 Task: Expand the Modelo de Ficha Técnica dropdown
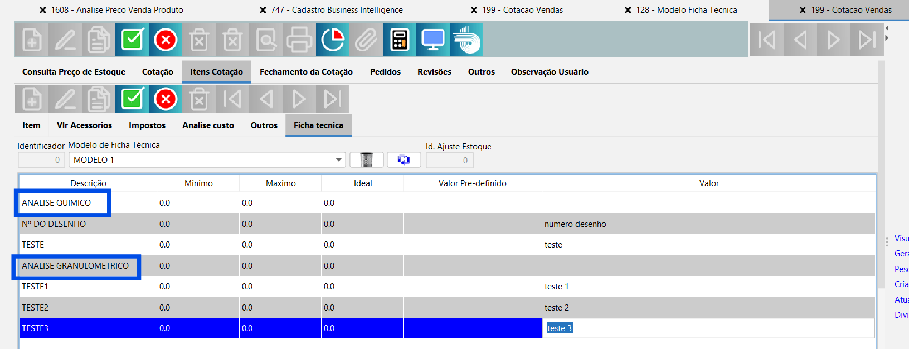[x=338, y=160]
